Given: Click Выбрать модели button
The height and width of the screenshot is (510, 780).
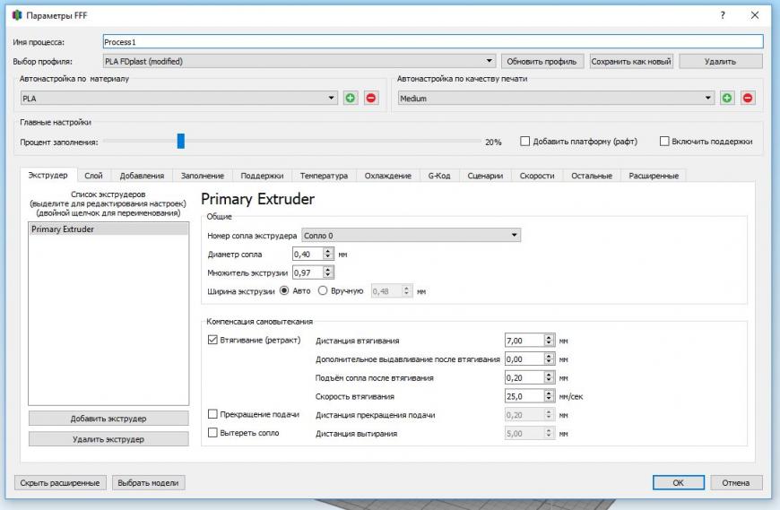Looking at the screenshot, I should (x=148, y=482).
